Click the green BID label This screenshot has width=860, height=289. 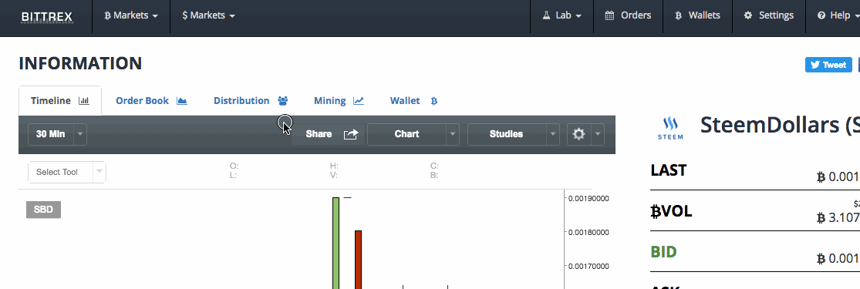click(663, 252)
